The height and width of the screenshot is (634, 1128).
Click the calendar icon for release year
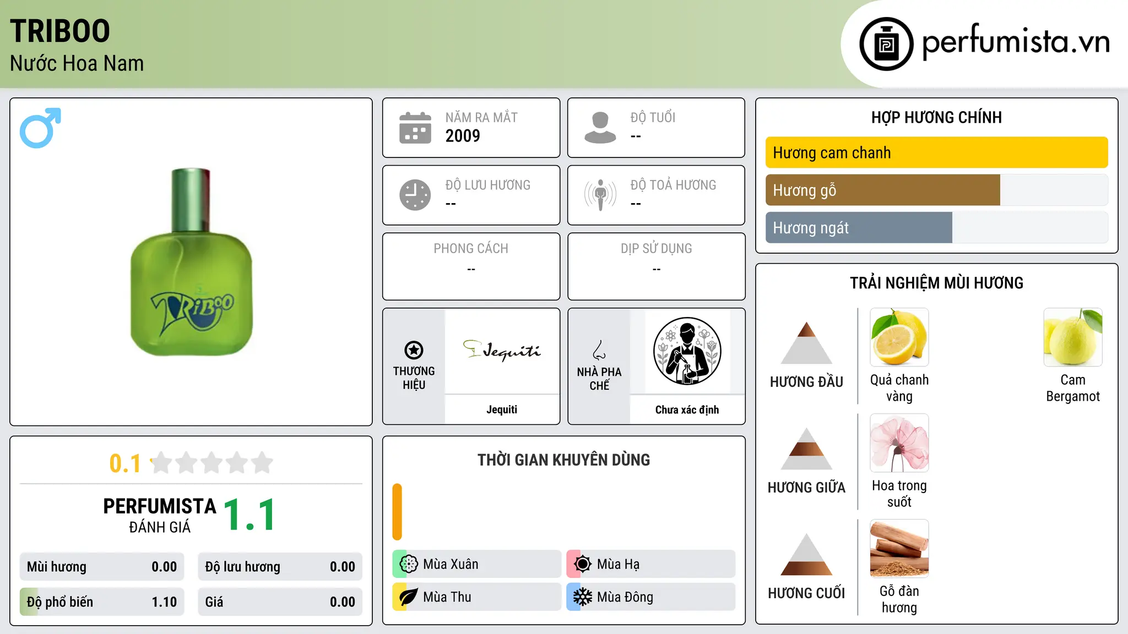(415, 128)
